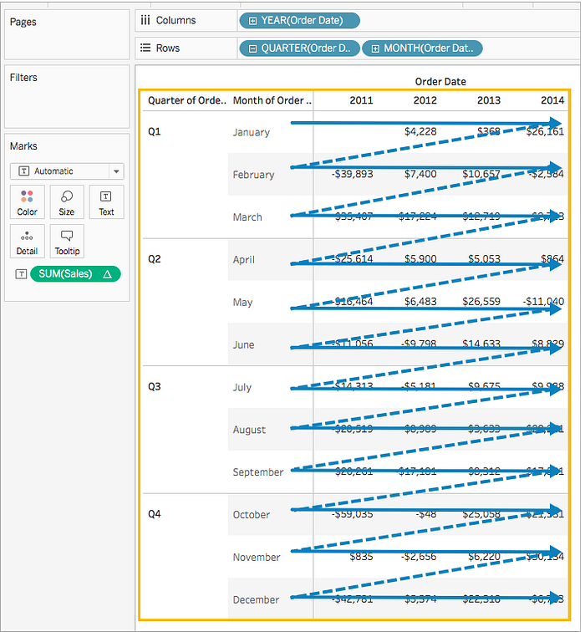Select the YEAR(Order Date) pill

(x=299, y=21)
